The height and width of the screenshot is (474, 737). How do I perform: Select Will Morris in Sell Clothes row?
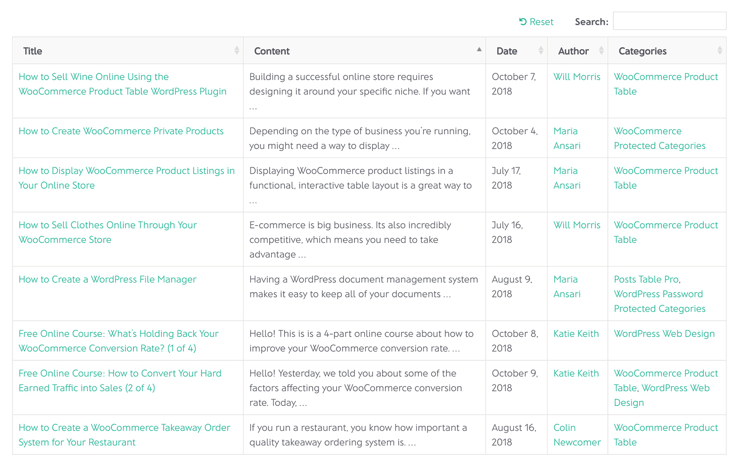click(x=577, y=225)
